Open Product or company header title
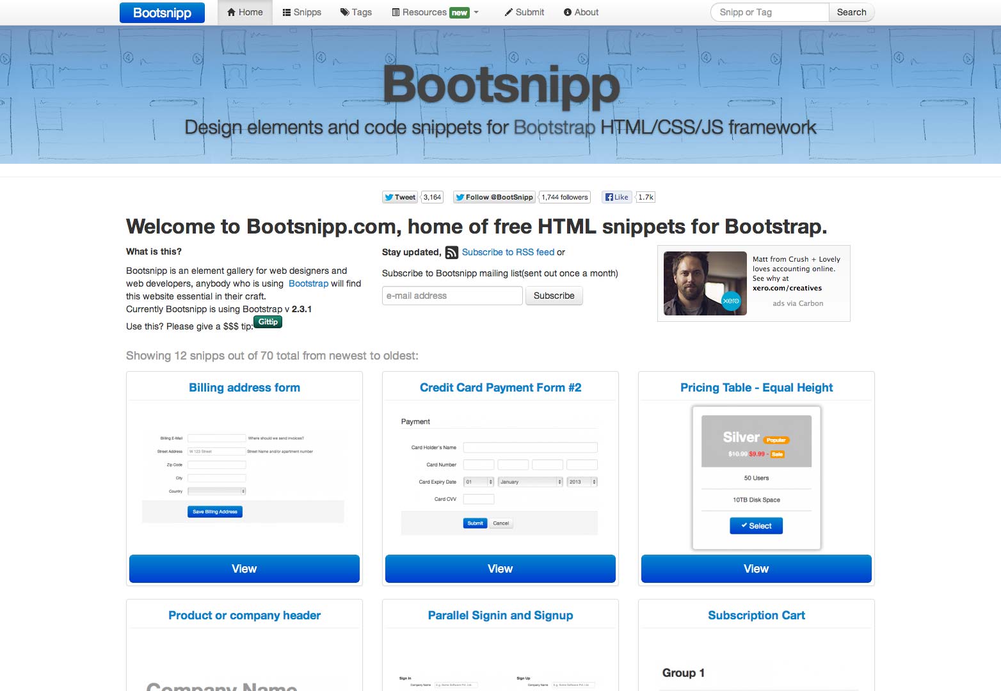This screenshot has width=1001, height=691. (x=244, y=616)
